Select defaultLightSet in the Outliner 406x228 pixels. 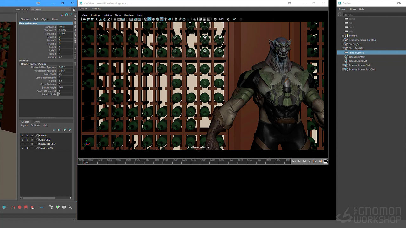[x=357, y=57]
